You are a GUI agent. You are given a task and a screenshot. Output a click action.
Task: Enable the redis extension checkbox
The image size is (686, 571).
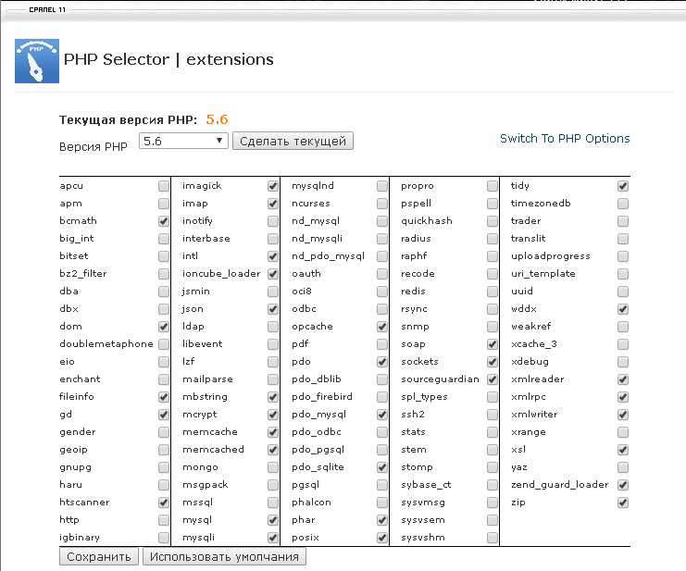point(493,292)
